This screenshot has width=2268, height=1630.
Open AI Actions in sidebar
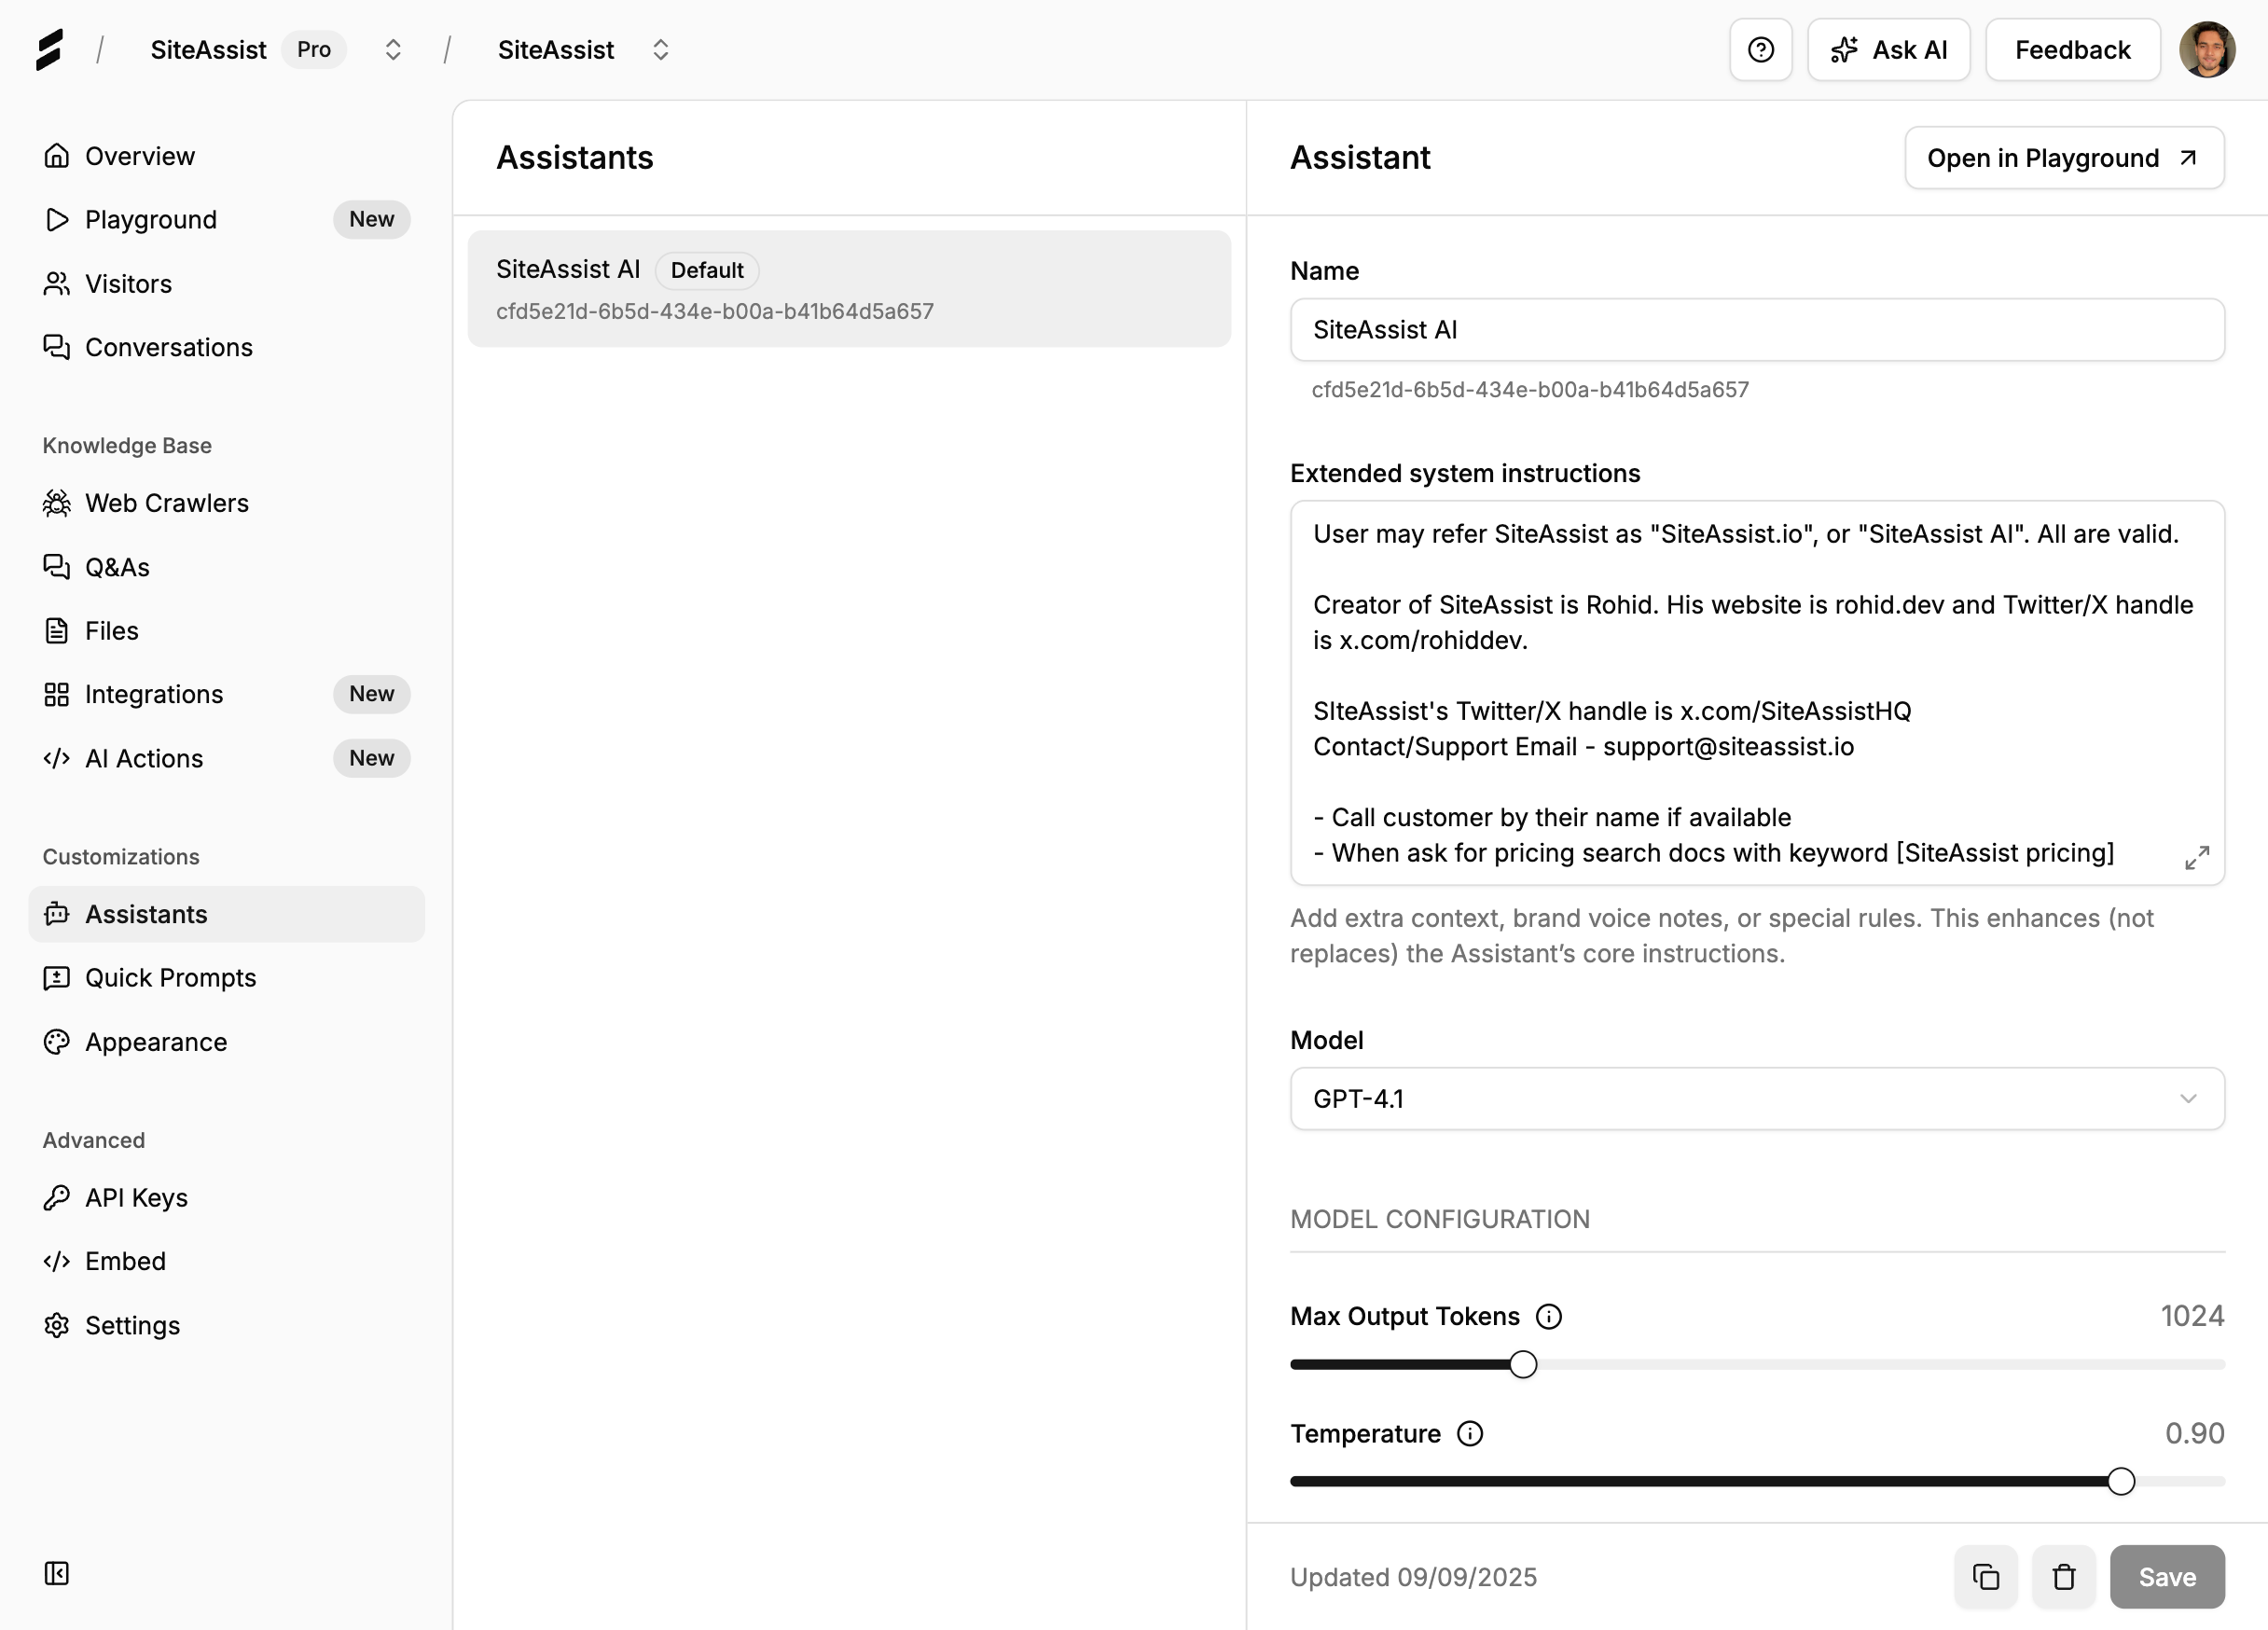(144, 758)
